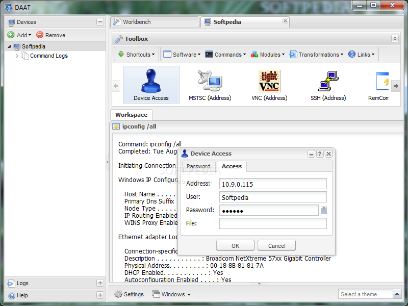Open the Transformations dropdown menu
Screen dimensions: 408x306
[316, 55]
